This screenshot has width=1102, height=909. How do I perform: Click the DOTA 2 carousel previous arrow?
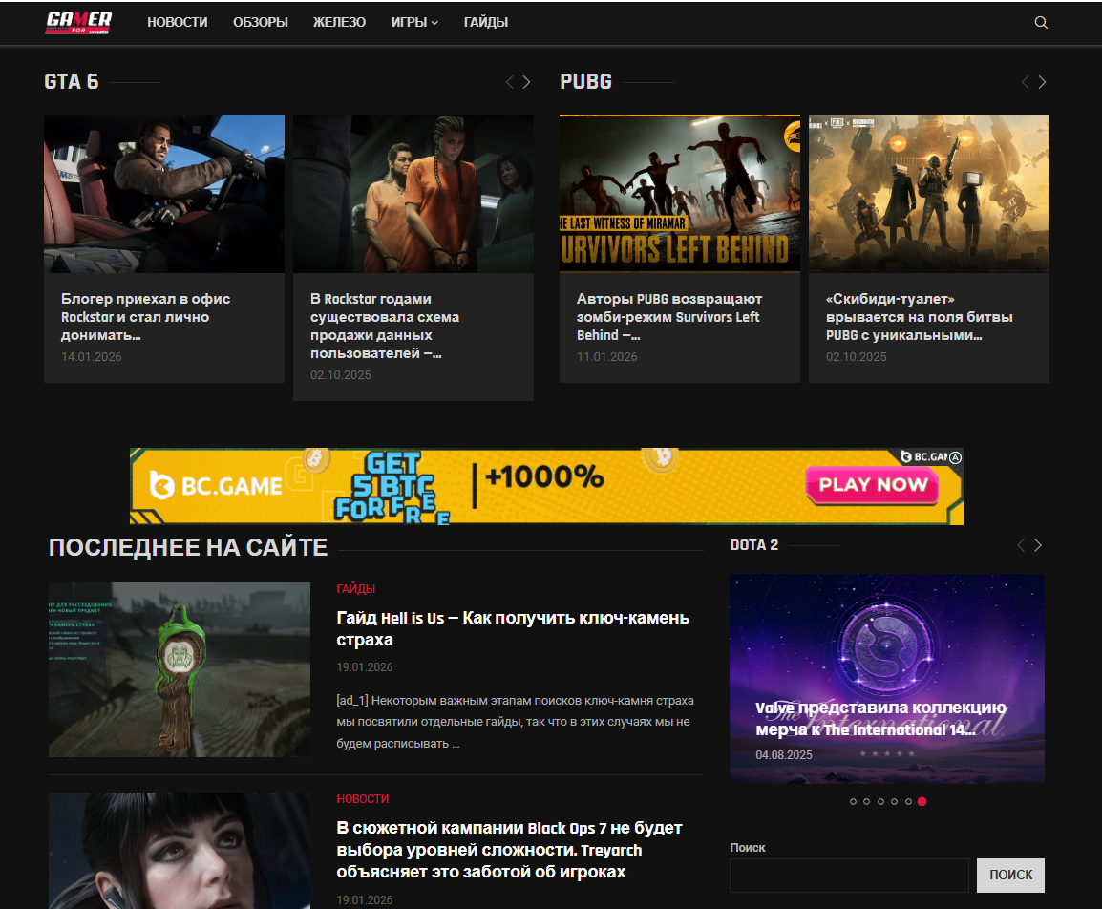pos(1021,545)
